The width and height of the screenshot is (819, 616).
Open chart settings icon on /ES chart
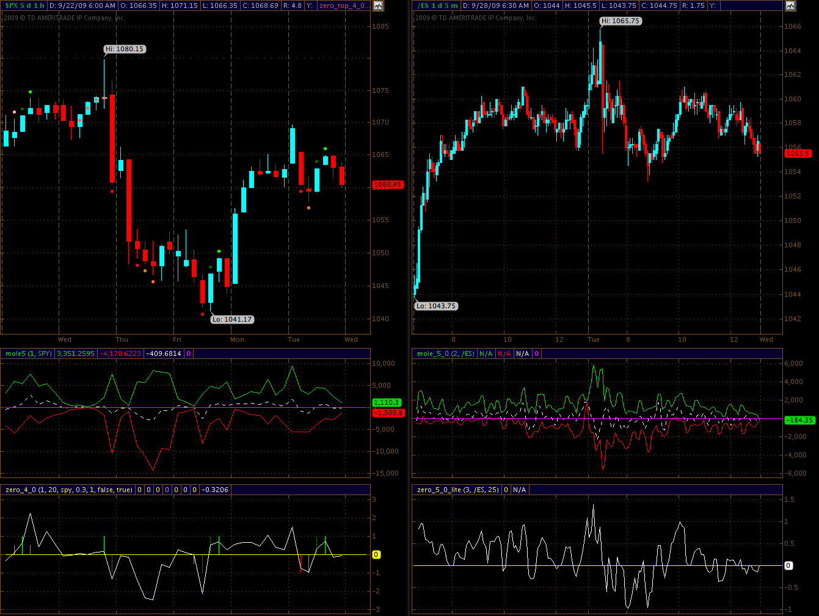coord(790,5)
